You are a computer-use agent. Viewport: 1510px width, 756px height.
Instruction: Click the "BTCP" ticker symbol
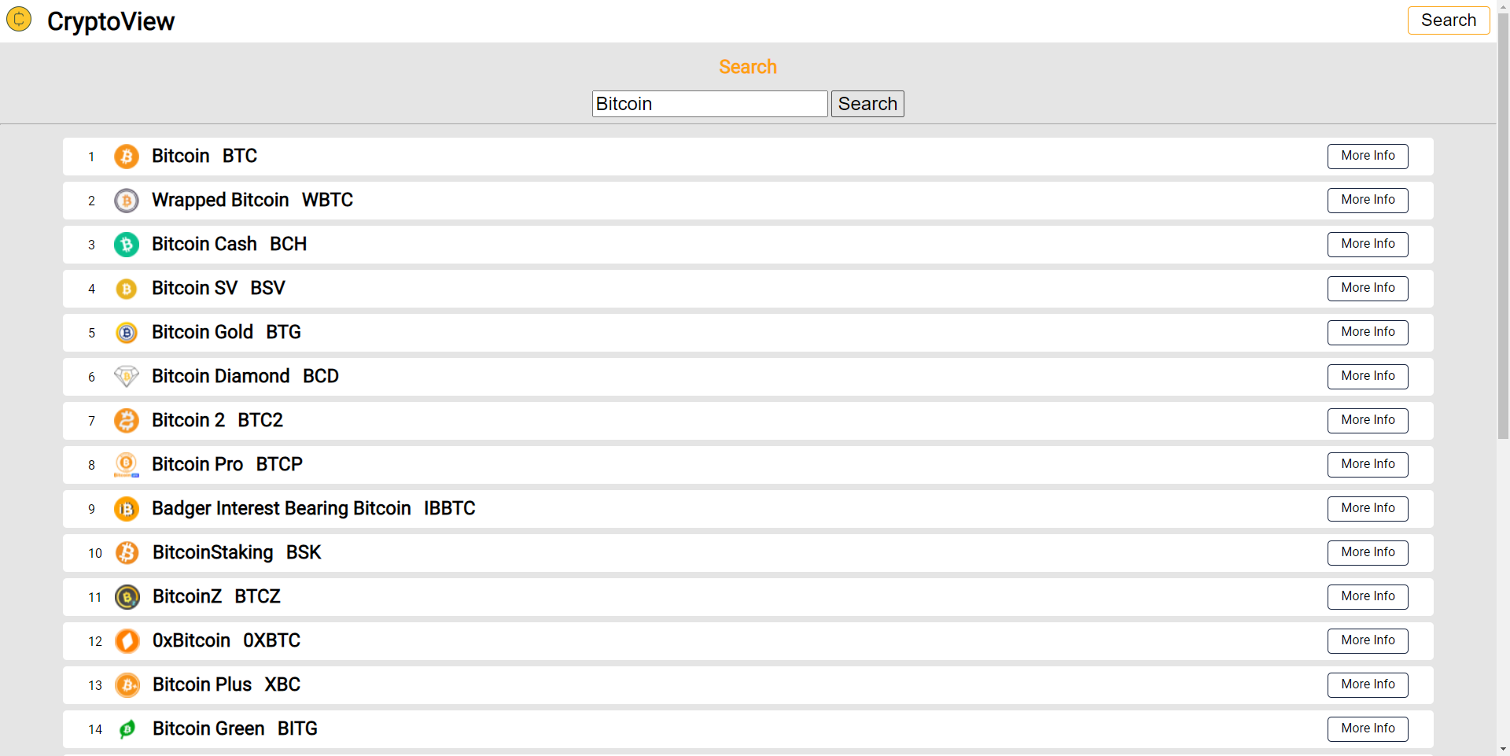click(279, 464)
